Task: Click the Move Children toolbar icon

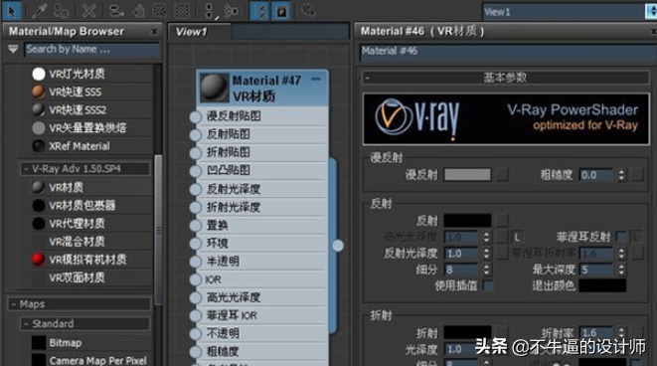Action: (x=116, y=11)
